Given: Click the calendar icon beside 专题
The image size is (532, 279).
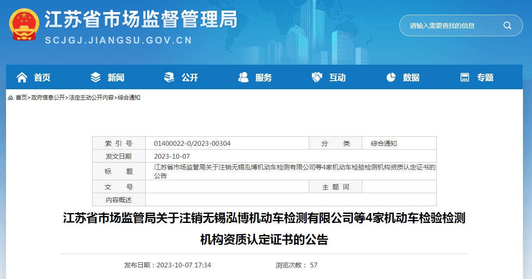Looking at the screenshot, I should [465, 77].
